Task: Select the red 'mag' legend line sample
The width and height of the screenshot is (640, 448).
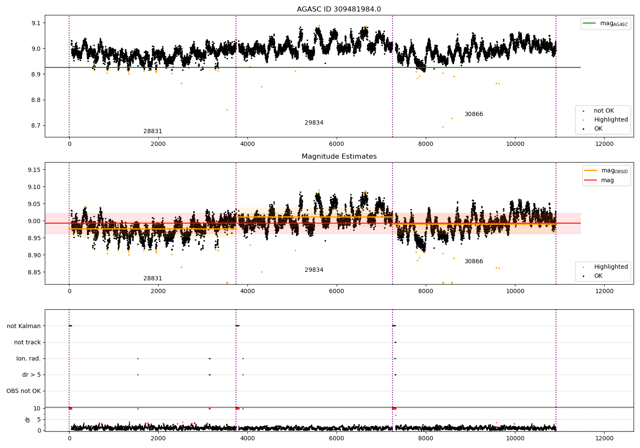Action: point(591,180)
